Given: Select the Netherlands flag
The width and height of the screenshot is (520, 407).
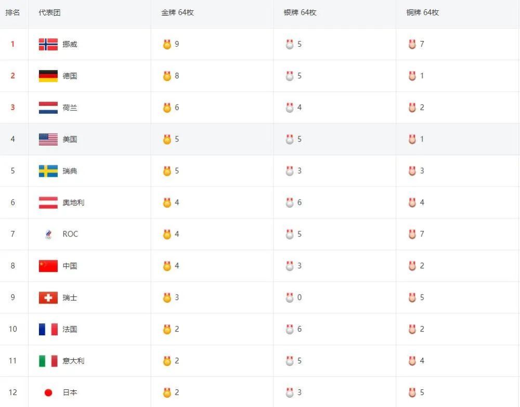Looking at the screenshot, I should [48, 108].
